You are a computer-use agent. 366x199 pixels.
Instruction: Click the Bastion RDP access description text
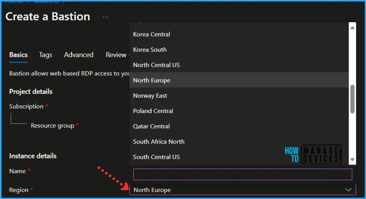(69, 73)
